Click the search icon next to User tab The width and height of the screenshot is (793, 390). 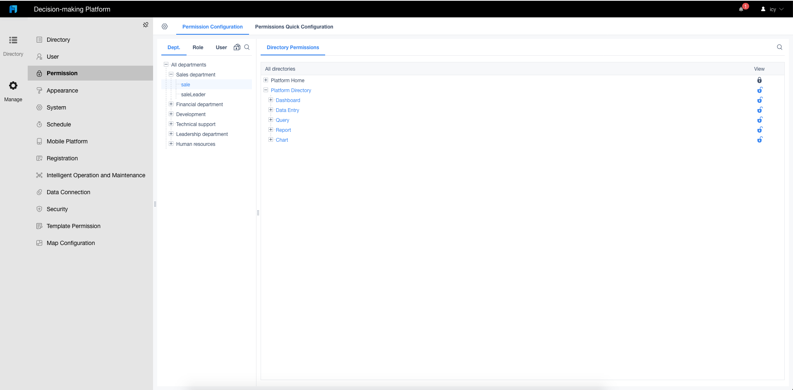click(x=247, y=47)
